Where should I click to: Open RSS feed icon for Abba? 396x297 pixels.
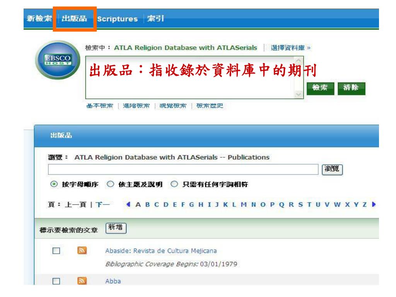pyautogui.click(x=82, y=281)
